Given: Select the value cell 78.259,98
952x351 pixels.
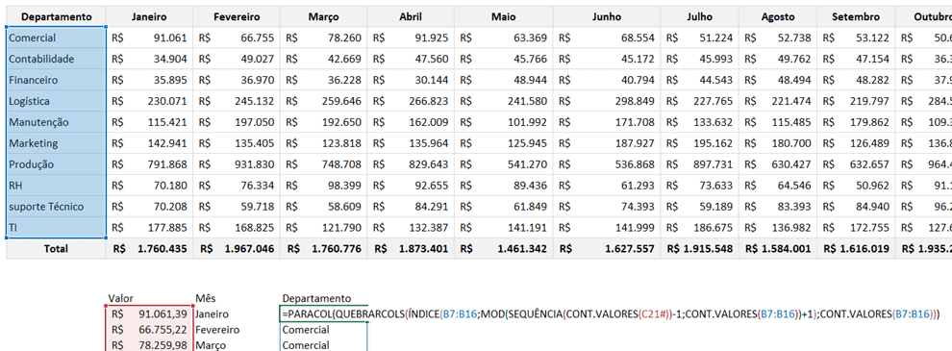Looking at the screenshot, I should [149, 345].
